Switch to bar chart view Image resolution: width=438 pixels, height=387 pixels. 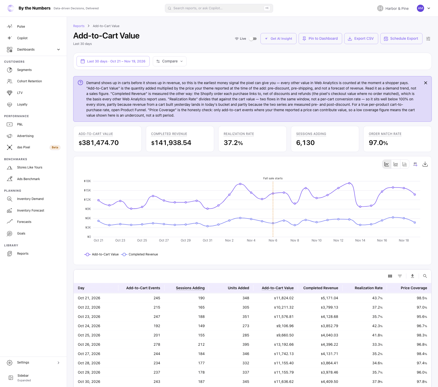click(x=405, y=164)
